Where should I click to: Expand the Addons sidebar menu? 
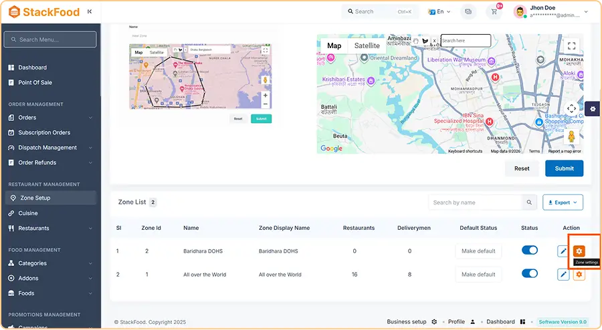click(50, 279)
